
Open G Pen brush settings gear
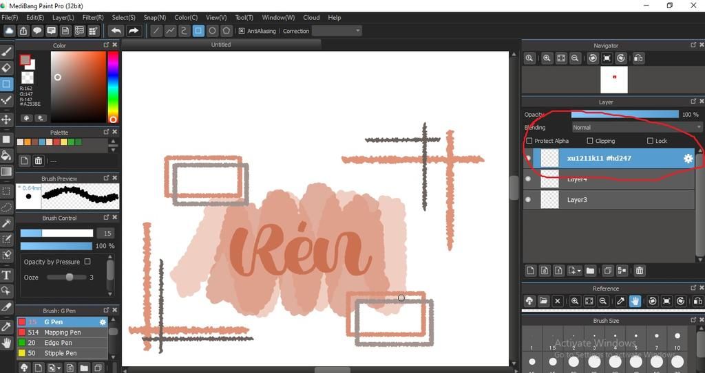pos(103,322)
